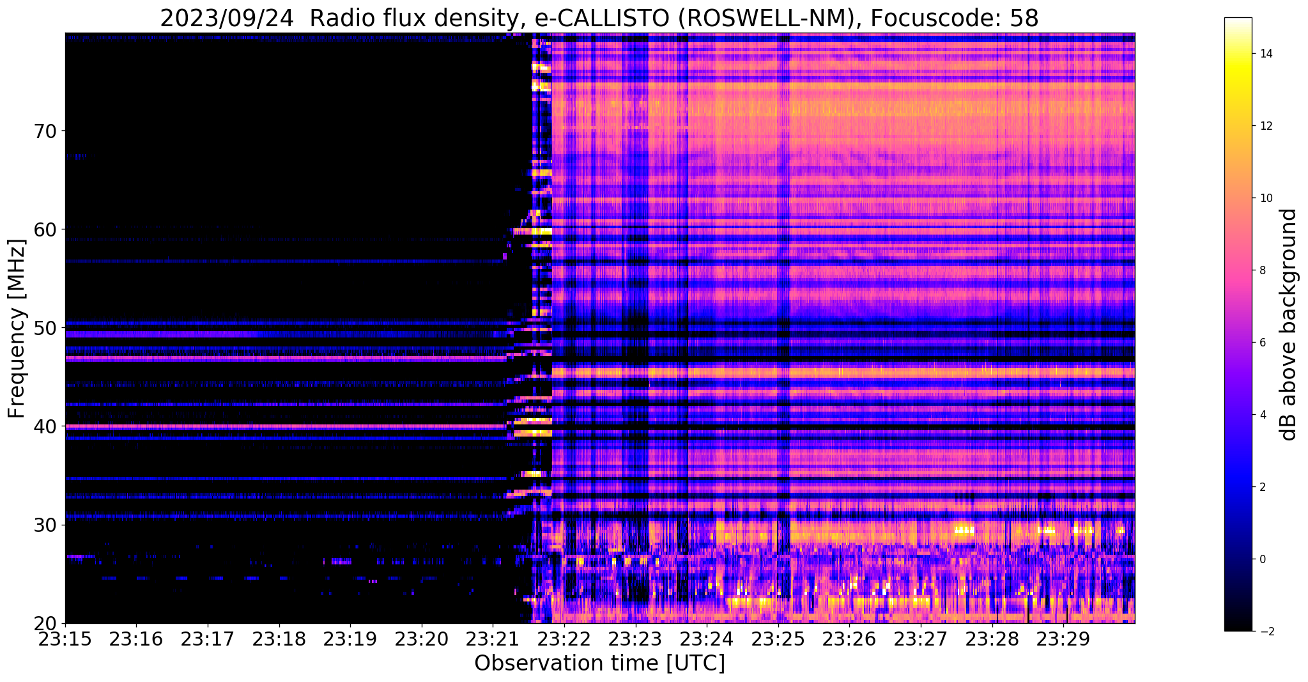
Task: Click the 'dB above background' colorbar label
Action: click(1289, 325)
